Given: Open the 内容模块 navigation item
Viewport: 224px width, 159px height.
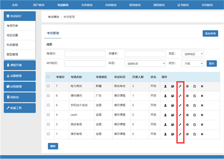Looking at the screenshot, I should pyautogui.click(x=111, y=5).
